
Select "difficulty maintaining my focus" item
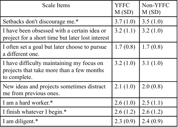click(53, 70)
